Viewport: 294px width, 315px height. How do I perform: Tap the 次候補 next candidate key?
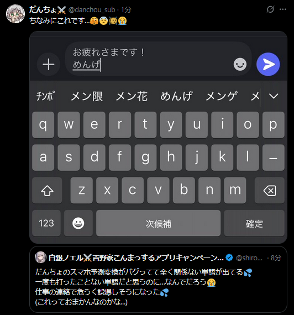(159, 223)
